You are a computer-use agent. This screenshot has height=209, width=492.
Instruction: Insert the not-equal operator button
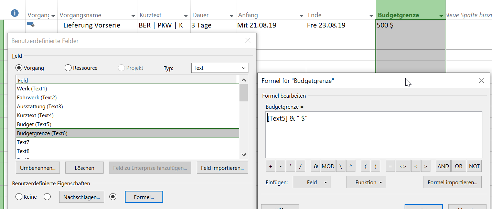coord(403,166)
